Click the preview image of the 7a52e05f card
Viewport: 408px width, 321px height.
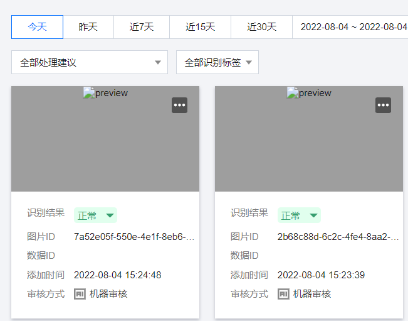105,139
